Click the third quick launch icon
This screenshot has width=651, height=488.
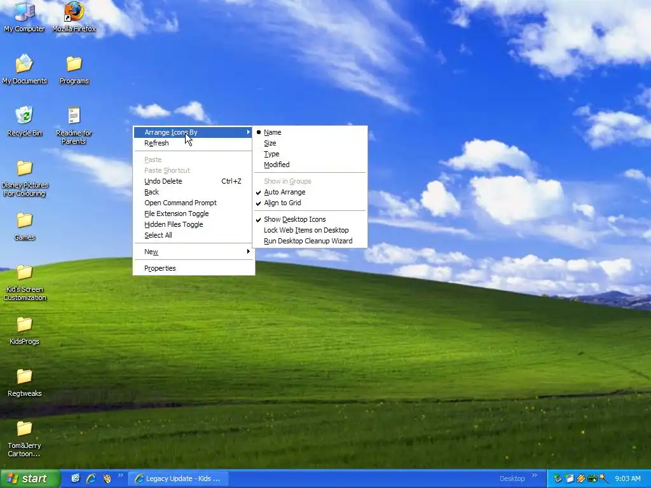tap(107, 478)
